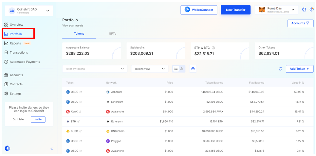
Task: Click the Do it later link
Action: pos(19,119)
